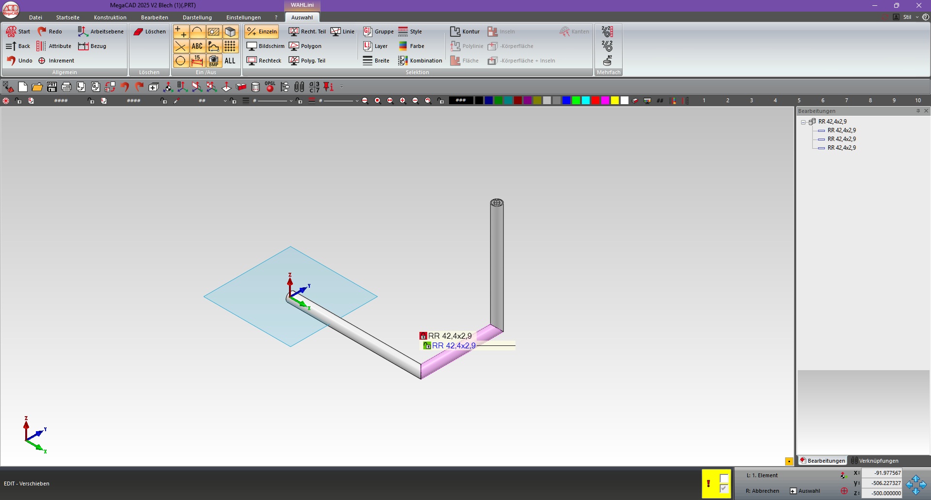Open the ## layer dropdown arrow
The width and height of the screenshot is (931, 500).
[225, 101]
